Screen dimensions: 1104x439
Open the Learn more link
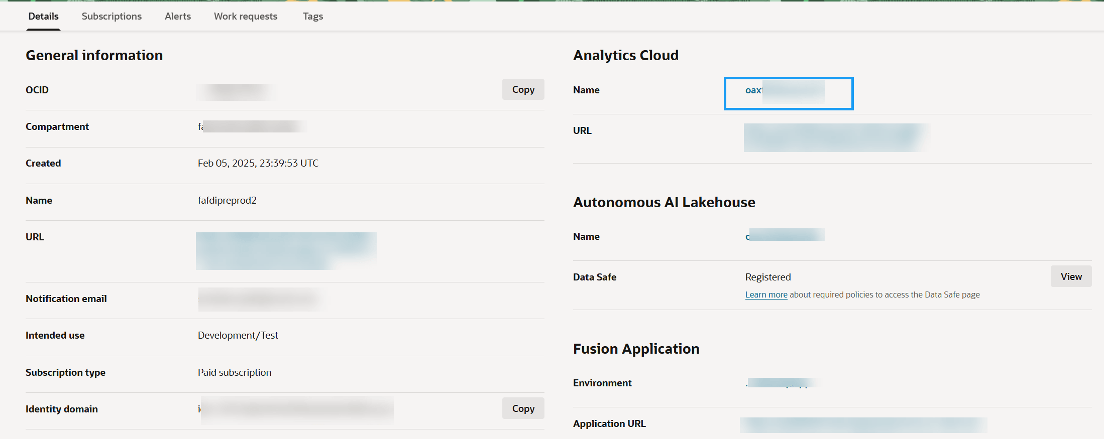pyautogui.click(x=766, y=295)
